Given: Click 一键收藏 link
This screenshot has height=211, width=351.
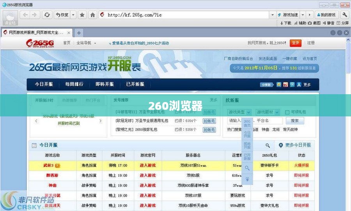Looking at the screenshot, I should [x=290, y=58].
